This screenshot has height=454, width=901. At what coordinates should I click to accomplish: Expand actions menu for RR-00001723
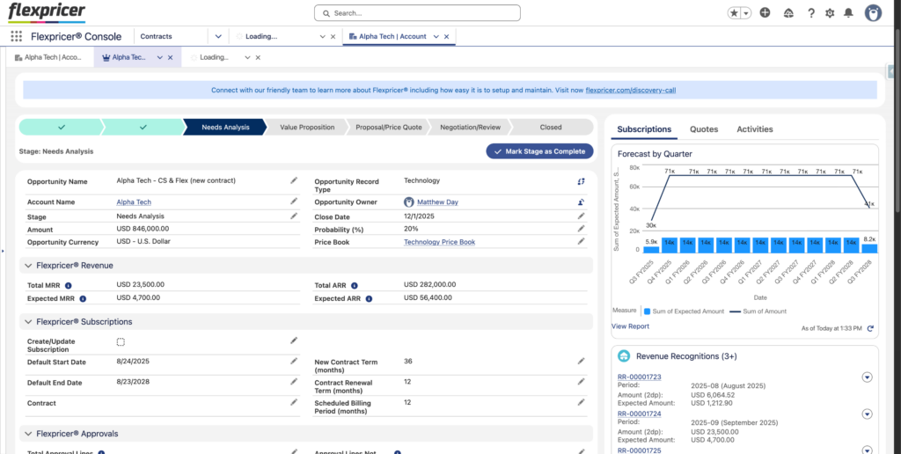click(x=867, y=377)
